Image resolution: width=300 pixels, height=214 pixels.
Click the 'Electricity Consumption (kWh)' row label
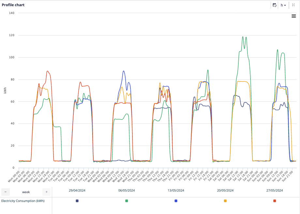click(23, 201)
